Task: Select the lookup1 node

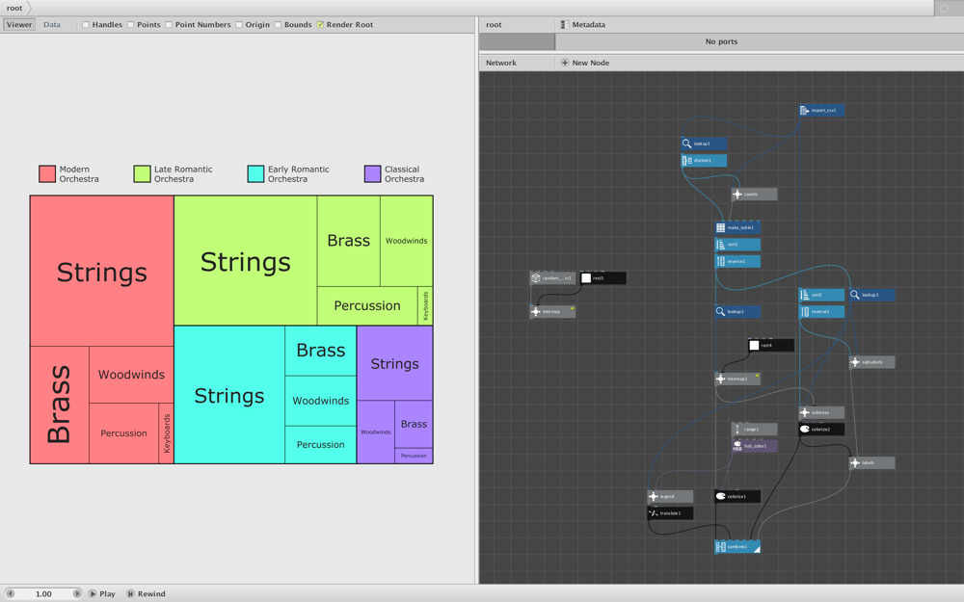Action: (x=704, y=144)
